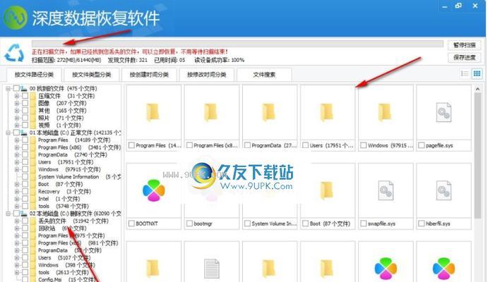The height and width of the screenshot is (282, 488).
Task: Select the Boot (87 个文件) tree row
Action: pos(60,184)
